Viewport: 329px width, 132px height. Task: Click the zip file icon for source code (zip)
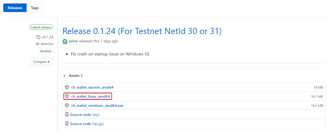coord(67,115)
